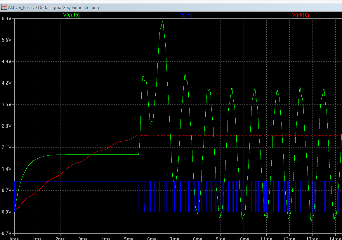Click the -0.7V vertical axis label
The width and height of the screenshot is (342, 240).
click(x=6, y=233)
